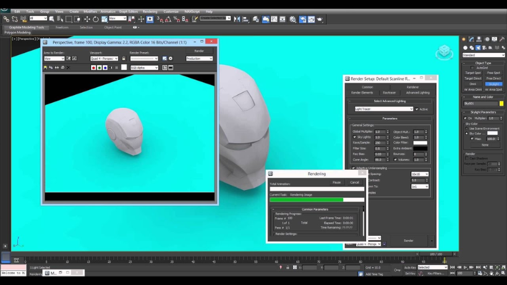Switch to the Raytracer tab in Render Setup

tap(390, 93)
